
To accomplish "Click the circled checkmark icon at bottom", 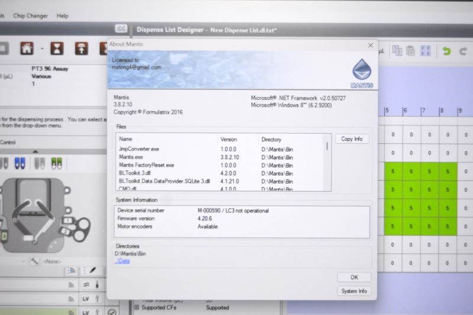I will click(112, 312).
